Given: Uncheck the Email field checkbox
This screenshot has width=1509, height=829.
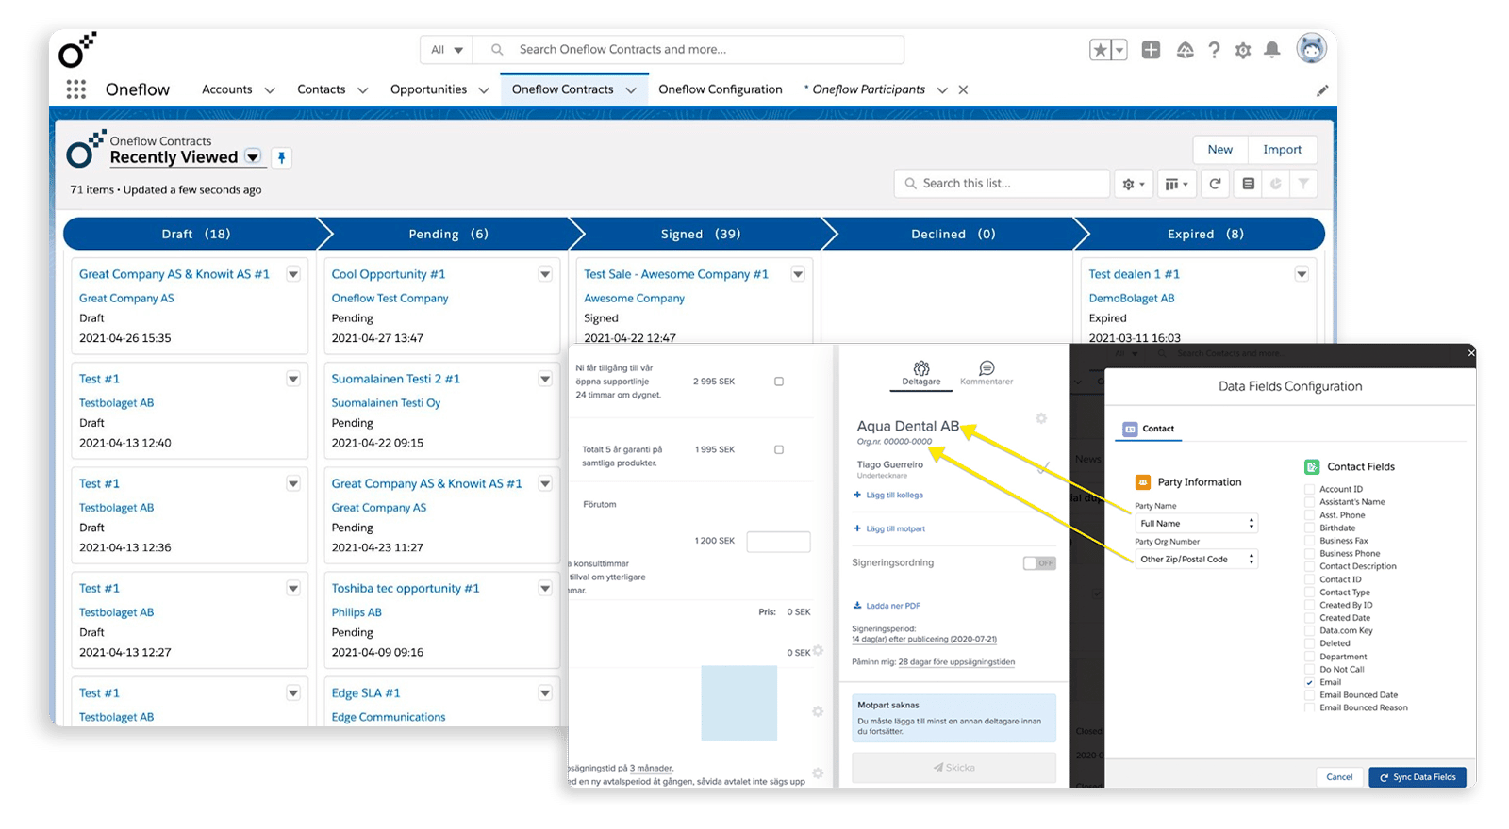Looking at the screenshot, I should [x=1310, y=682].
